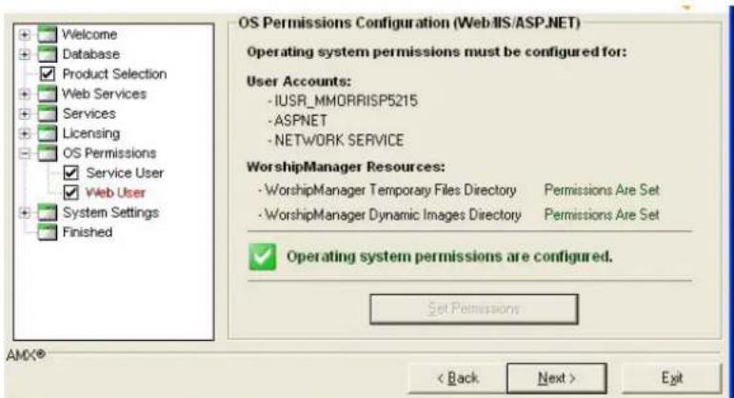Toggle the Service User checkbox
Screen dimensions: 734x398
(x=70, y=172)
